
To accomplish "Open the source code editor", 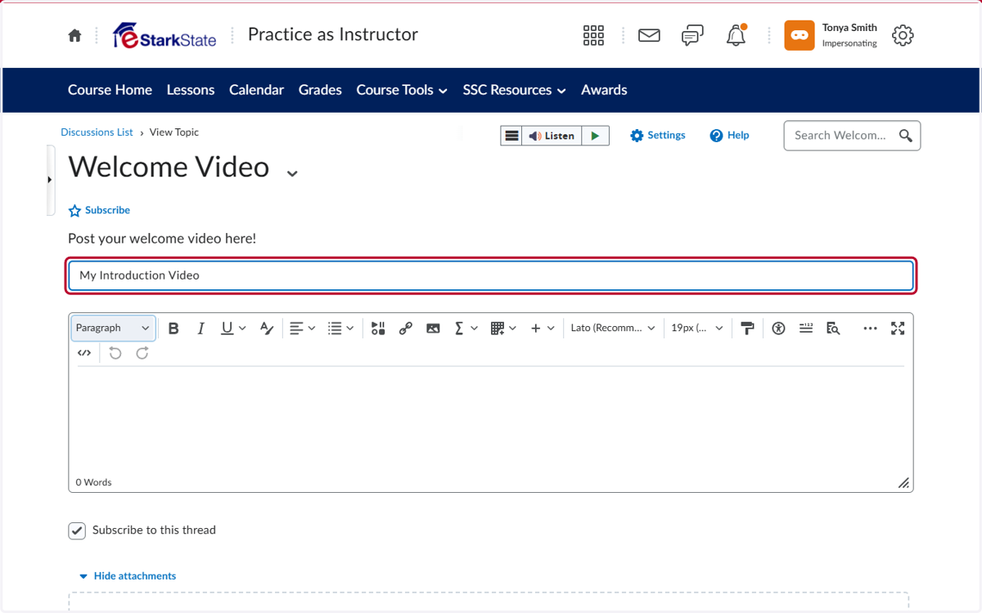I will pos(84,353).
